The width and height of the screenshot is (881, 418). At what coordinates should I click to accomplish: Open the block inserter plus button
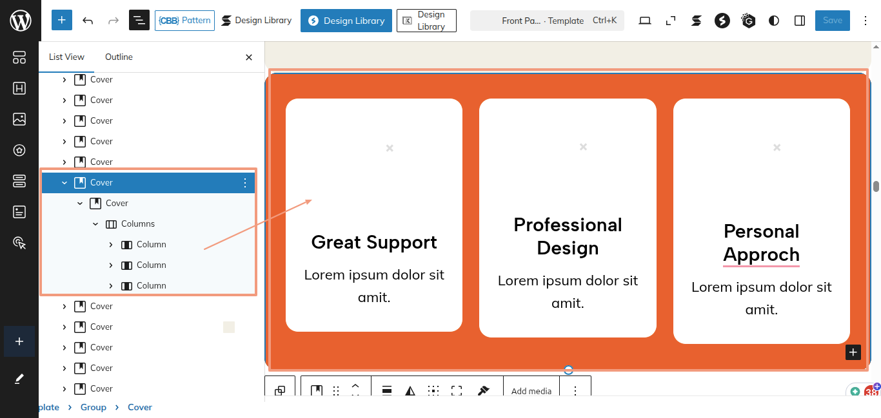pos(61,21)
